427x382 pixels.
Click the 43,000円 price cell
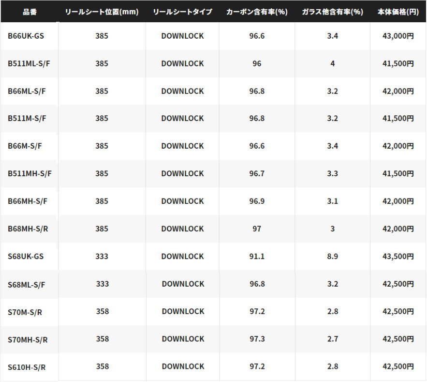coord(398,36)
